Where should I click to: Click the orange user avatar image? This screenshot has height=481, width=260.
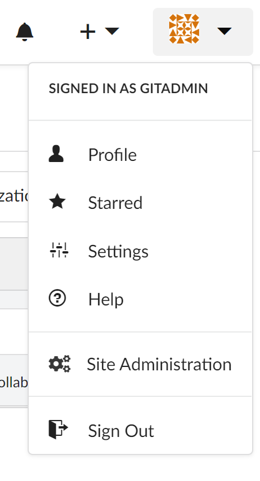click(184, 29)
